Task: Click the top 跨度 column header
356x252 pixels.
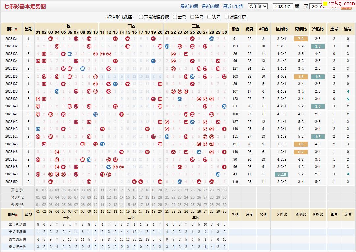Action: tap(249, 29)
